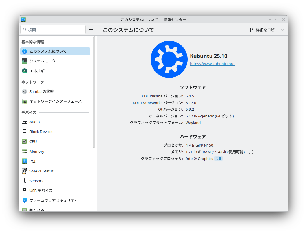Check the Samba の状態 page
This screenshot has width=307, height=234.
(41, 91)
